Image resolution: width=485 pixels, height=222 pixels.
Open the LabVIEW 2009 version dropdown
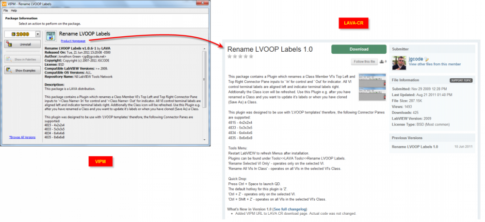click(38, 34)
